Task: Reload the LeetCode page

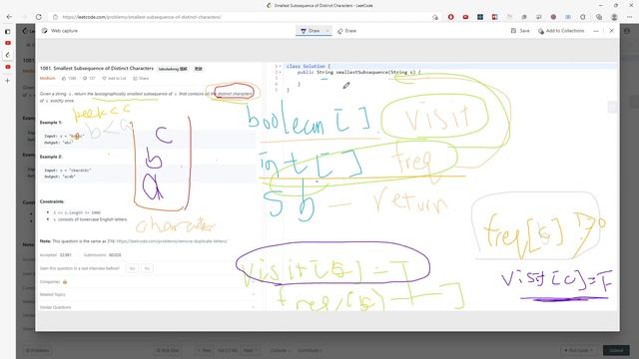Action: tap(38, 17)
